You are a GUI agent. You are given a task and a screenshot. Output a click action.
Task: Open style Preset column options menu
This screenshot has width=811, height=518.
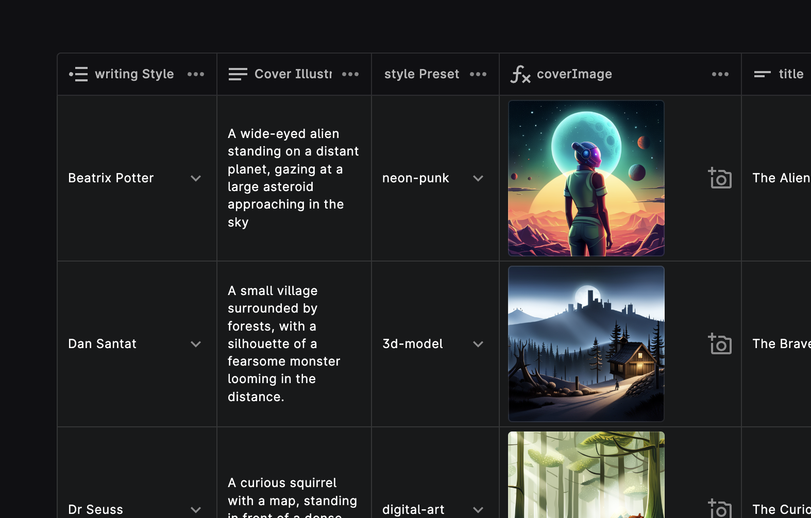point(478,74)
